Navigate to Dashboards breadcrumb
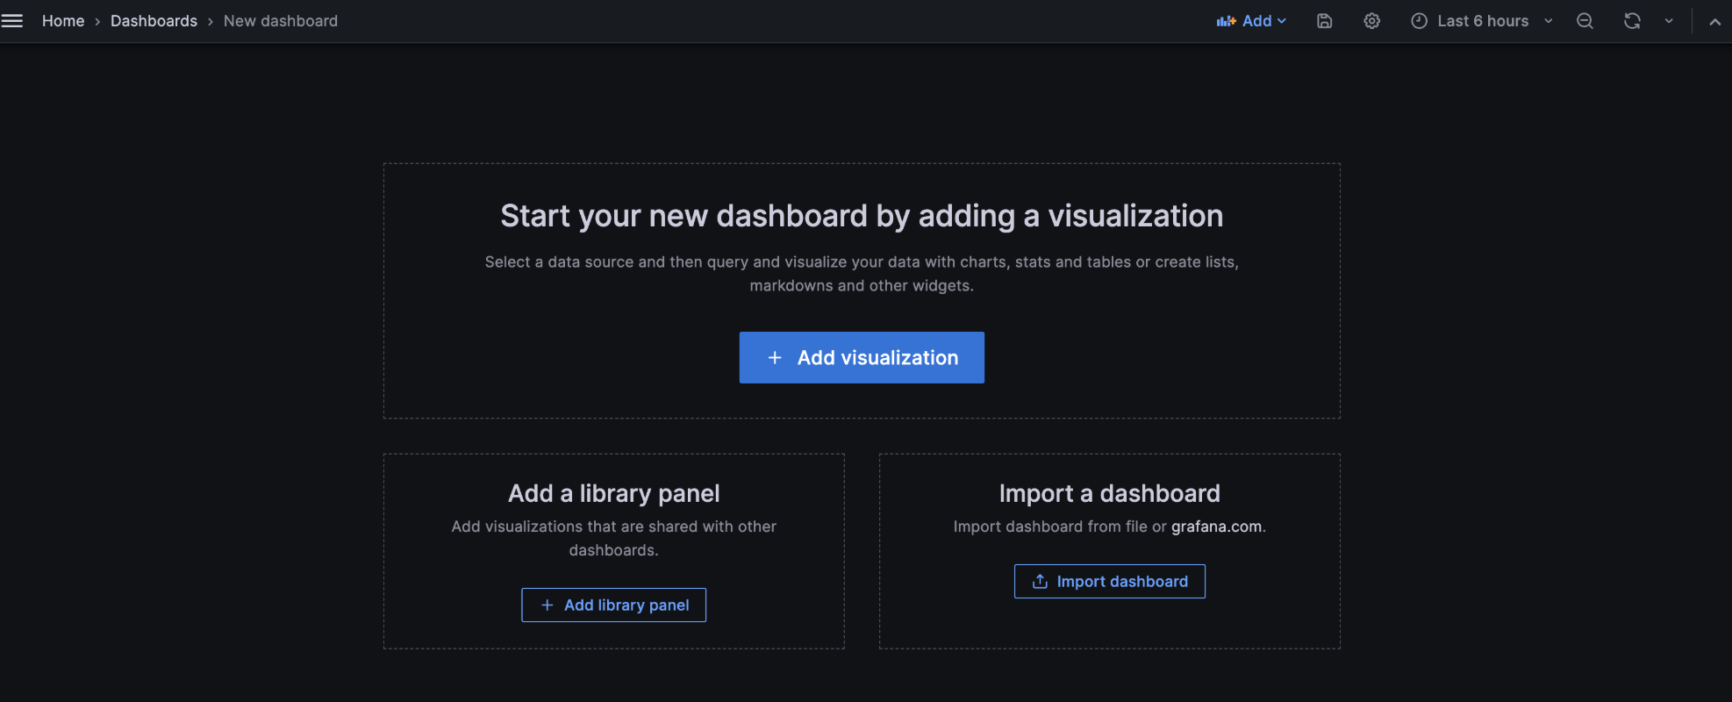 point(154,21)
